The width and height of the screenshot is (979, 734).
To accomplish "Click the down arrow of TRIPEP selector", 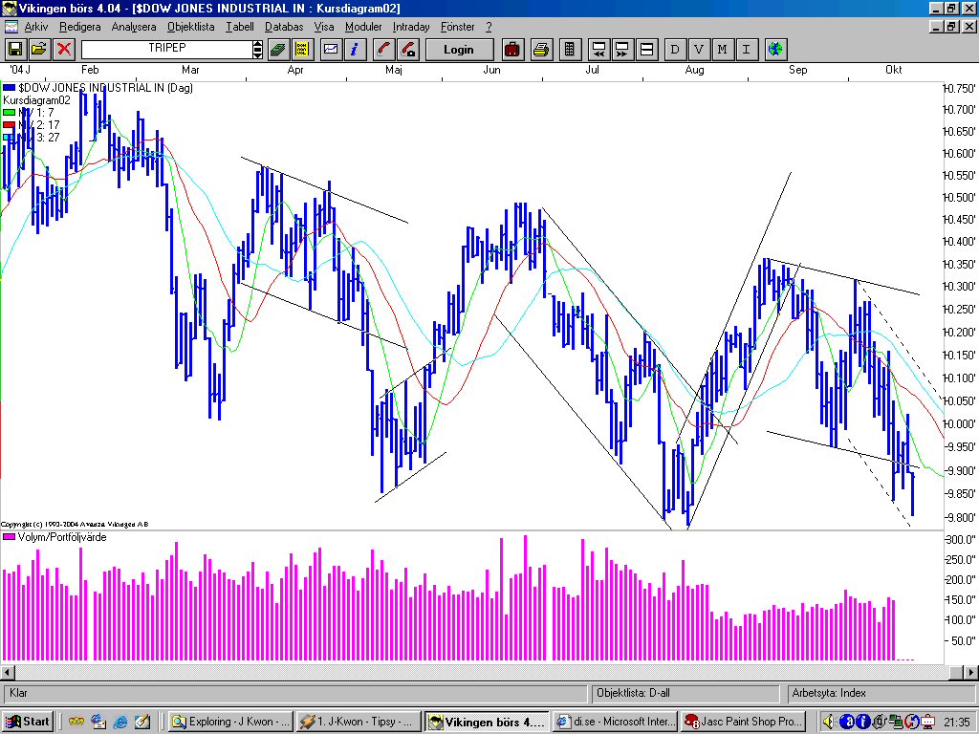I will pos(257,54).
